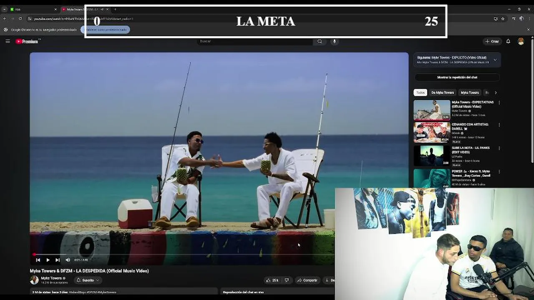Open the Suscrito subscription dropdown
The image size is (534, 300).
click(88, 280)
